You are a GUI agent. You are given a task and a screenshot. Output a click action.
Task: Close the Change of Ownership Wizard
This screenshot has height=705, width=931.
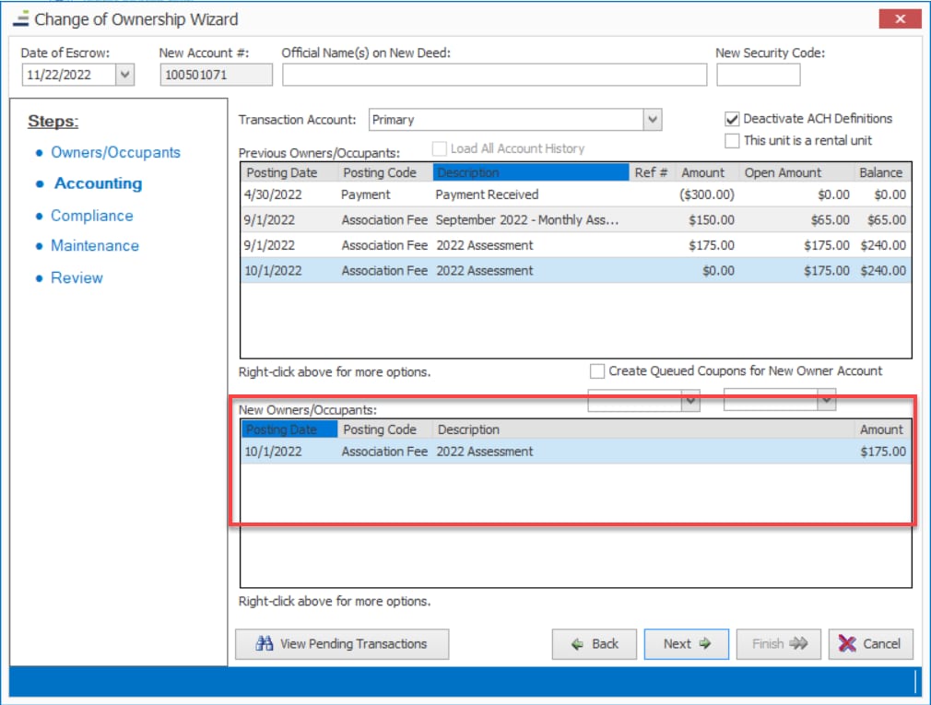(900, 19)
